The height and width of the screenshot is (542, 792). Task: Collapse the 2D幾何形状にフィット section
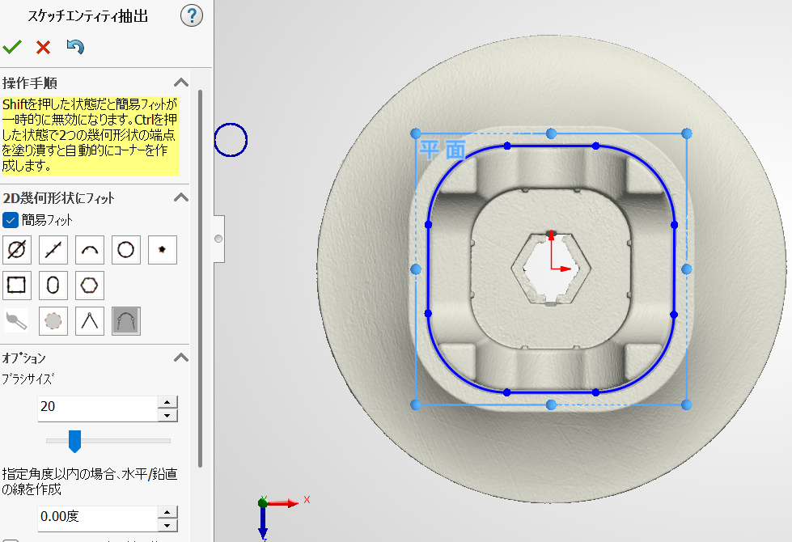[182, 197]
